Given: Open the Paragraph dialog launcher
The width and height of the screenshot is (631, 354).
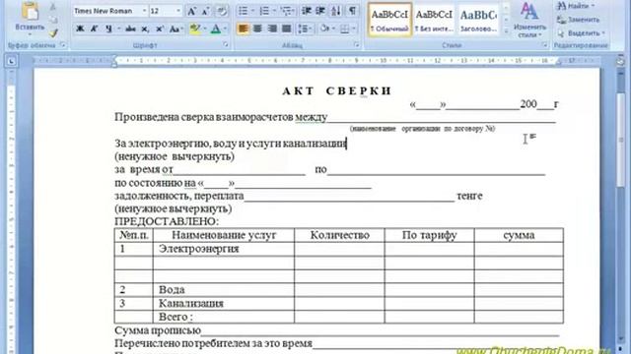Looking at the screenshot, I should coord(357,45).
